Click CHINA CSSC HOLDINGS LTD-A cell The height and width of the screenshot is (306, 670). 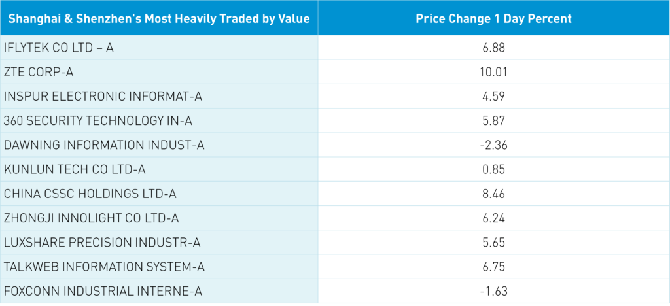pos(90,194)
